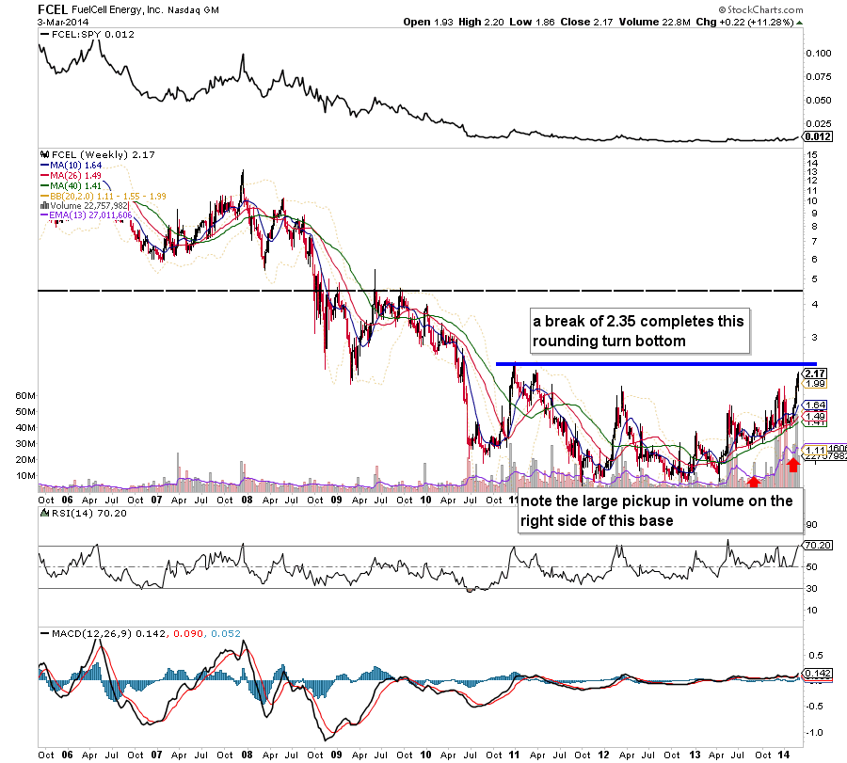Image resolution: width=847 pixels, height=763 pixels.
Task: Click year 10 on the axis under price panel
Action: click(425, 500)
